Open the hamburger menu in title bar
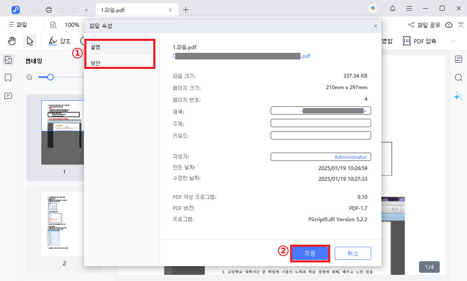The image size is (467, 281). click(x=409, y=8)
